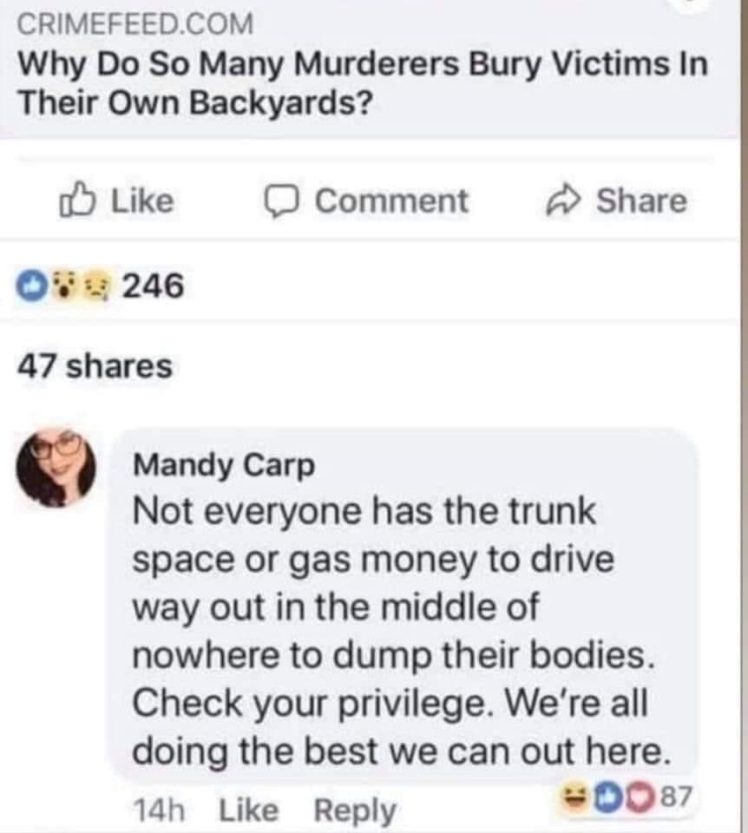View the 47 shares list

(95, 365)
